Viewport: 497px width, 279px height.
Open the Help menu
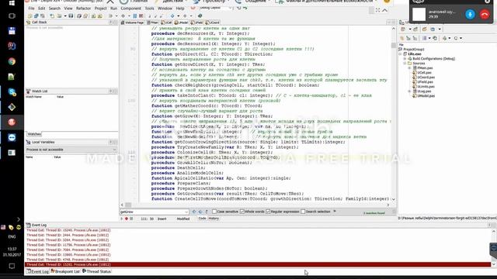tap(180, 9)
